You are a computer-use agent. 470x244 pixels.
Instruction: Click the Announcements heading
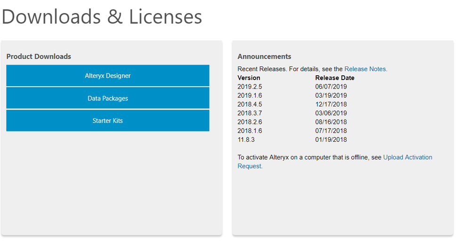tap(264, 57)
